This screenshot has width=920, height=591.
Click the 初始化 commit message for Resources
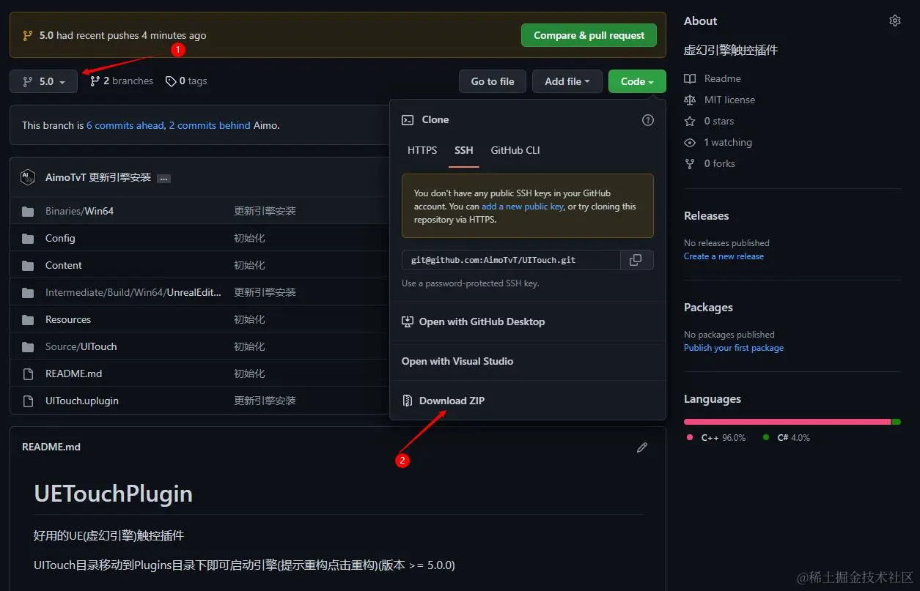point(249,319)
